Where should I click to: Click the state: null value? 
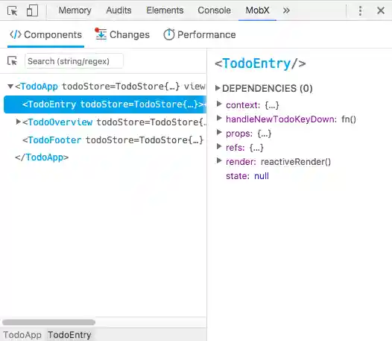262,176
